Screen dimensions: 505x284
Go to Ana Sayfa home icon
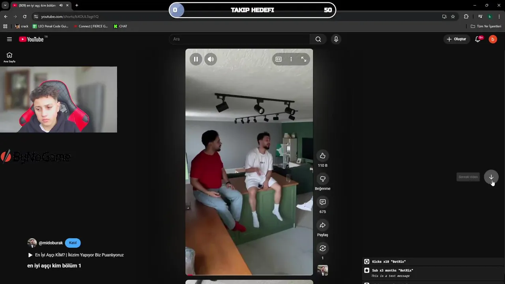coord(9,57)
